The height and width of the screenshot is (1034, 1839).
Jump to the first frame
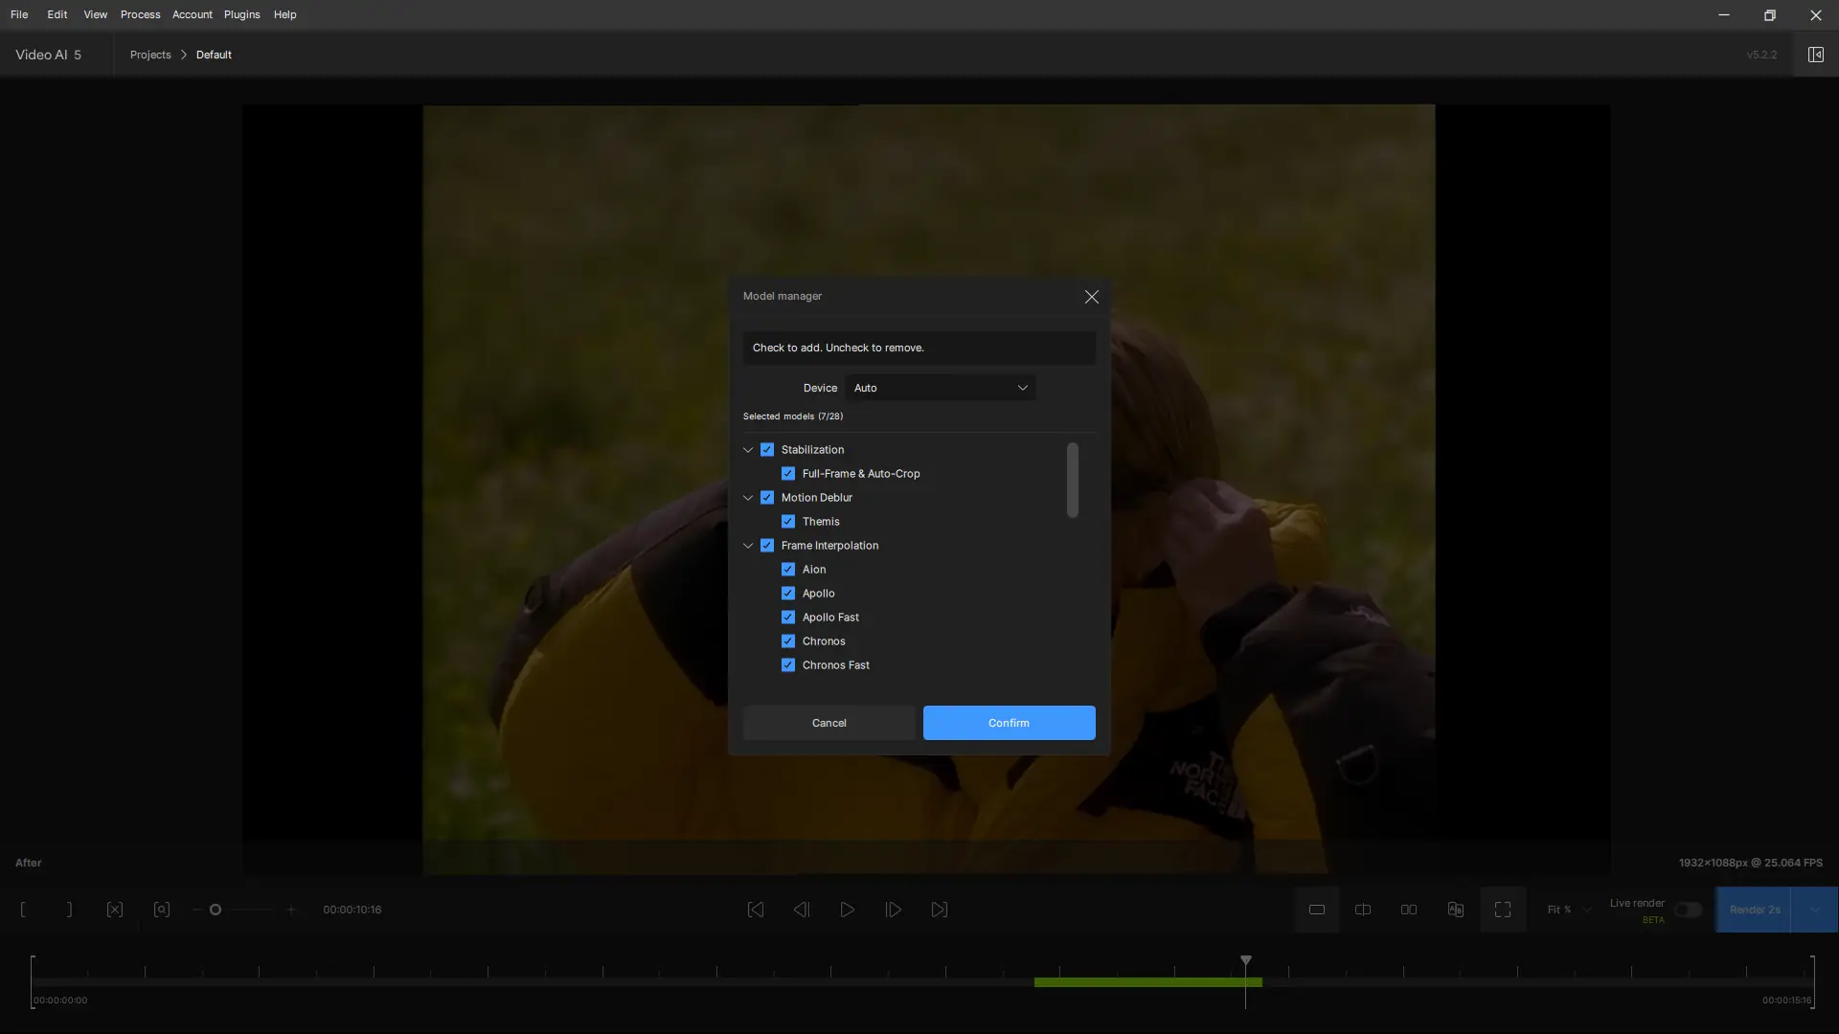pyautogui.click(x=755, y=910)
